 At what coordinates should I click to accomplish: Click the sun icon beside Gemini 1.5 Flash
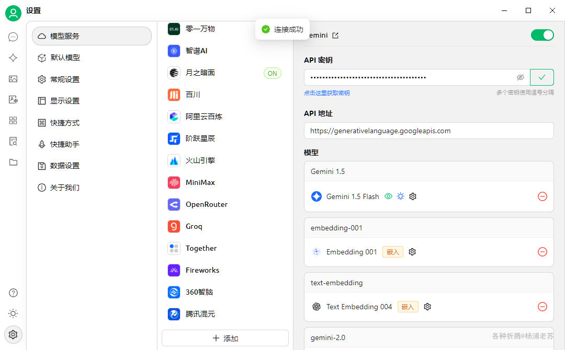[400, 196]
